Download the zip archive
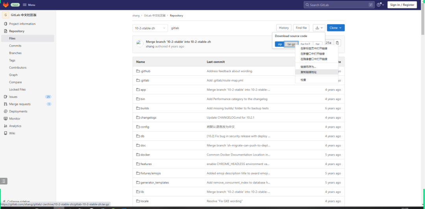Viewport: 425px width, 209px height. 280,44
